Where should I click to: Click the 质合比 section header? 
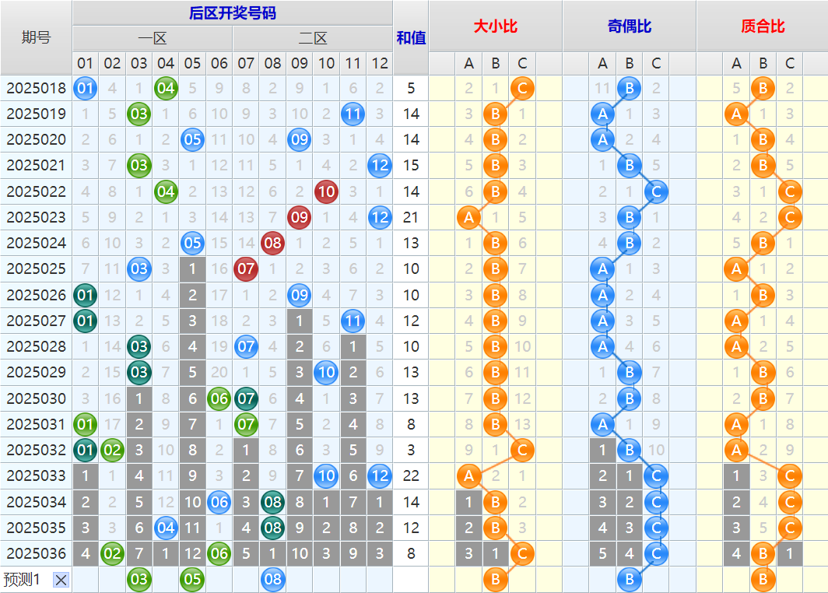[763, 26]
